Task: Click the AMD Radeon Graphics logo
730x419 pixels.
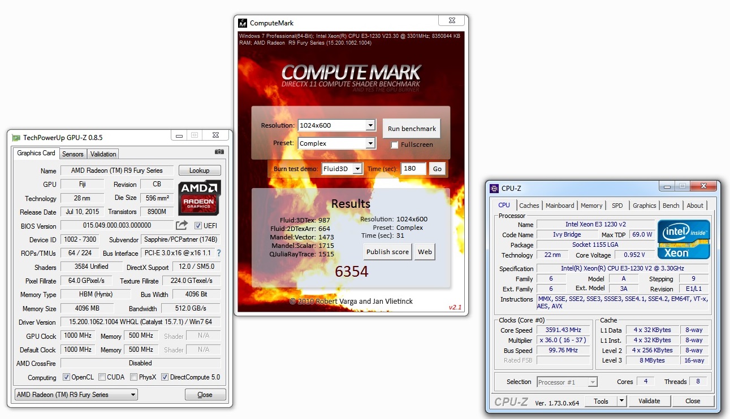Action: (x=200, y=198)
